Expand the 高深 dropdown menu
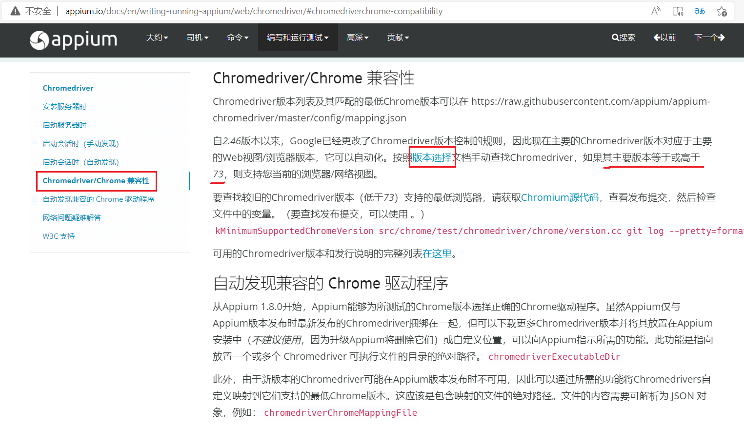744x427 pixels. pos(358,38)
